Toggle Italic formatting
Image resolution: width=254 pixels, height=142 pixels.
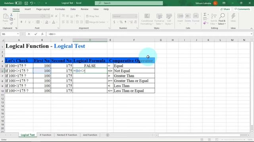point(25,22)
